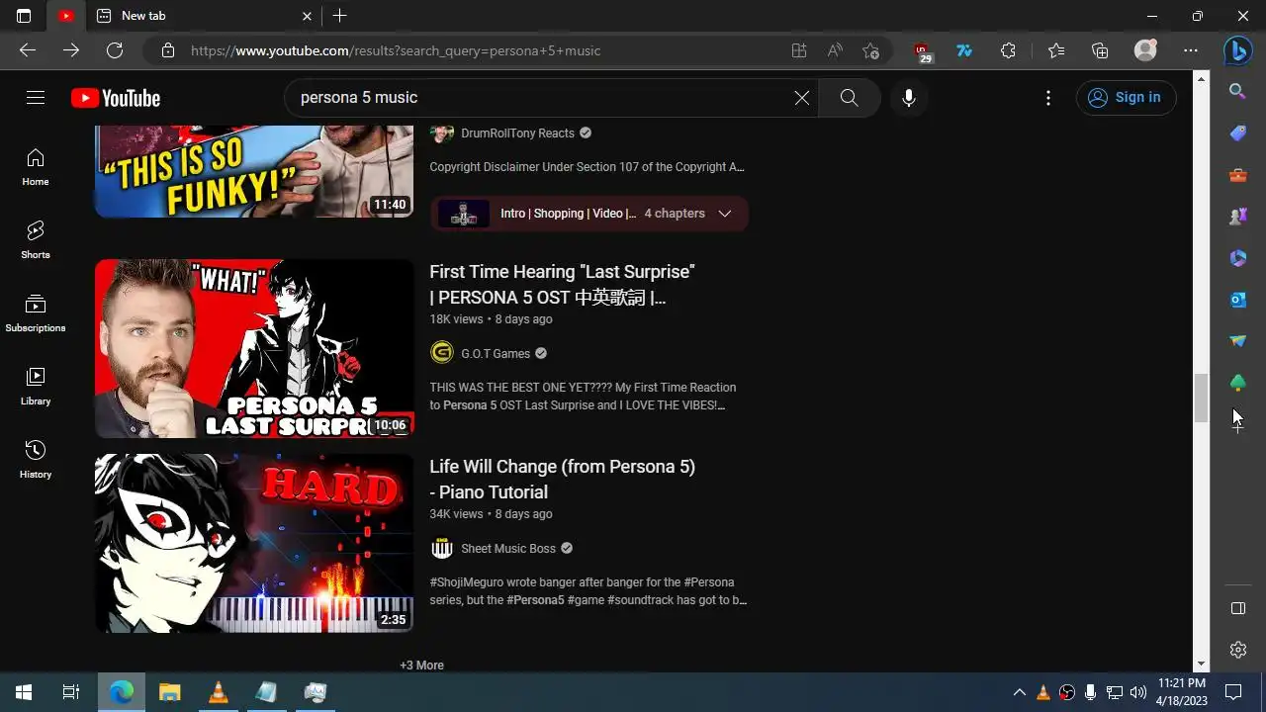Open File Explorer from the taskbar

pos(170,692)
